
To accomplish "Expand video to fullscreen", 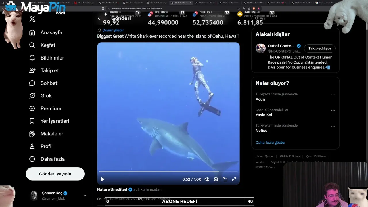I will click(x=234, y=179).
